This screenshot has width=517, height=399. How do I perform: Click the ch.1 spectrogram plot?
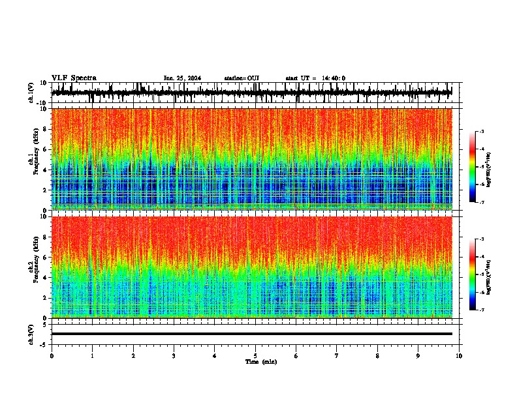tap(255, 159)
